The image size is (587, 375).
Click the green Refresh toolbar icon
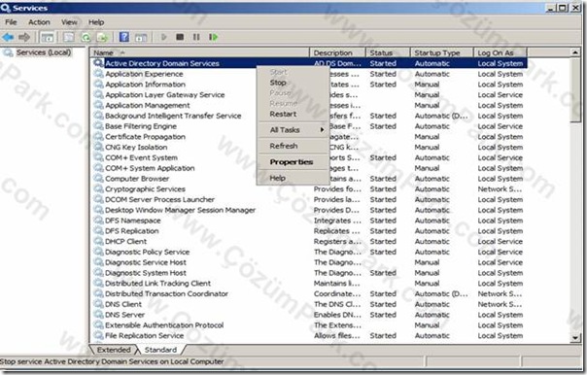(86, 37)
